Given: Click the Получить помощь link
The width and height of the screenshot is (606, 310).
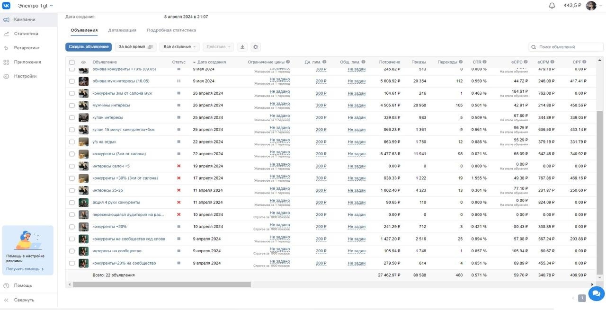Looking at the screenshot, I should (x=25, y=269).
